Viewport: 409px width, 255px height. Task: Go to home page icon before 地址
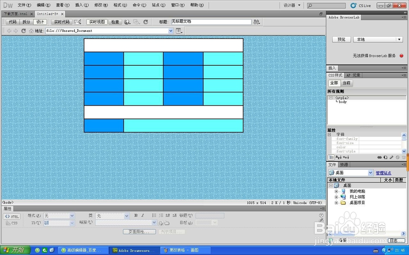coord(31,31)
